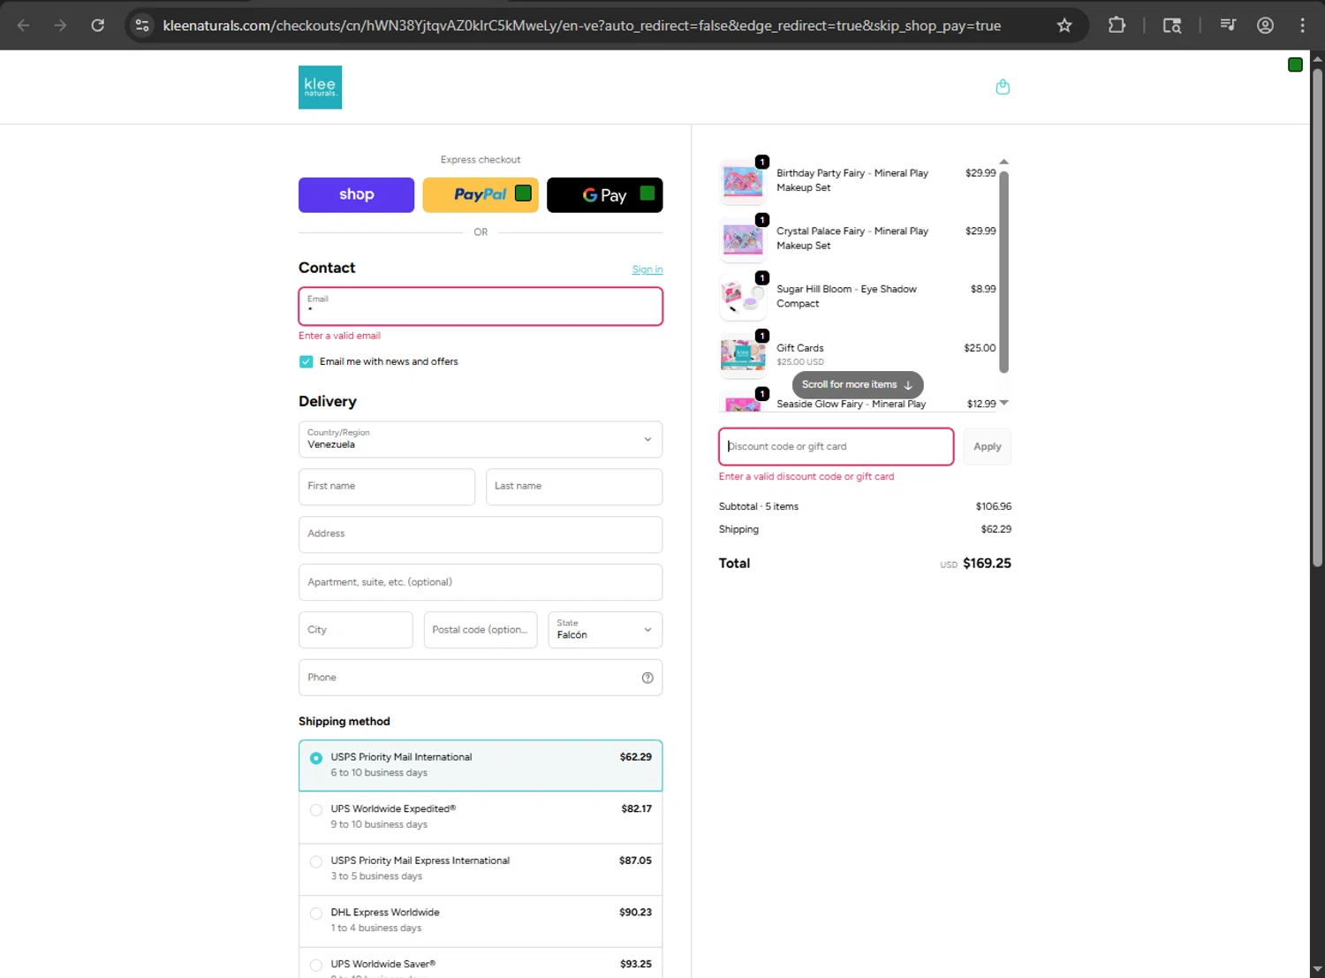The image size is (1325, 978).
Task: Open the browser profile icon
Action: click(1265, 26)
